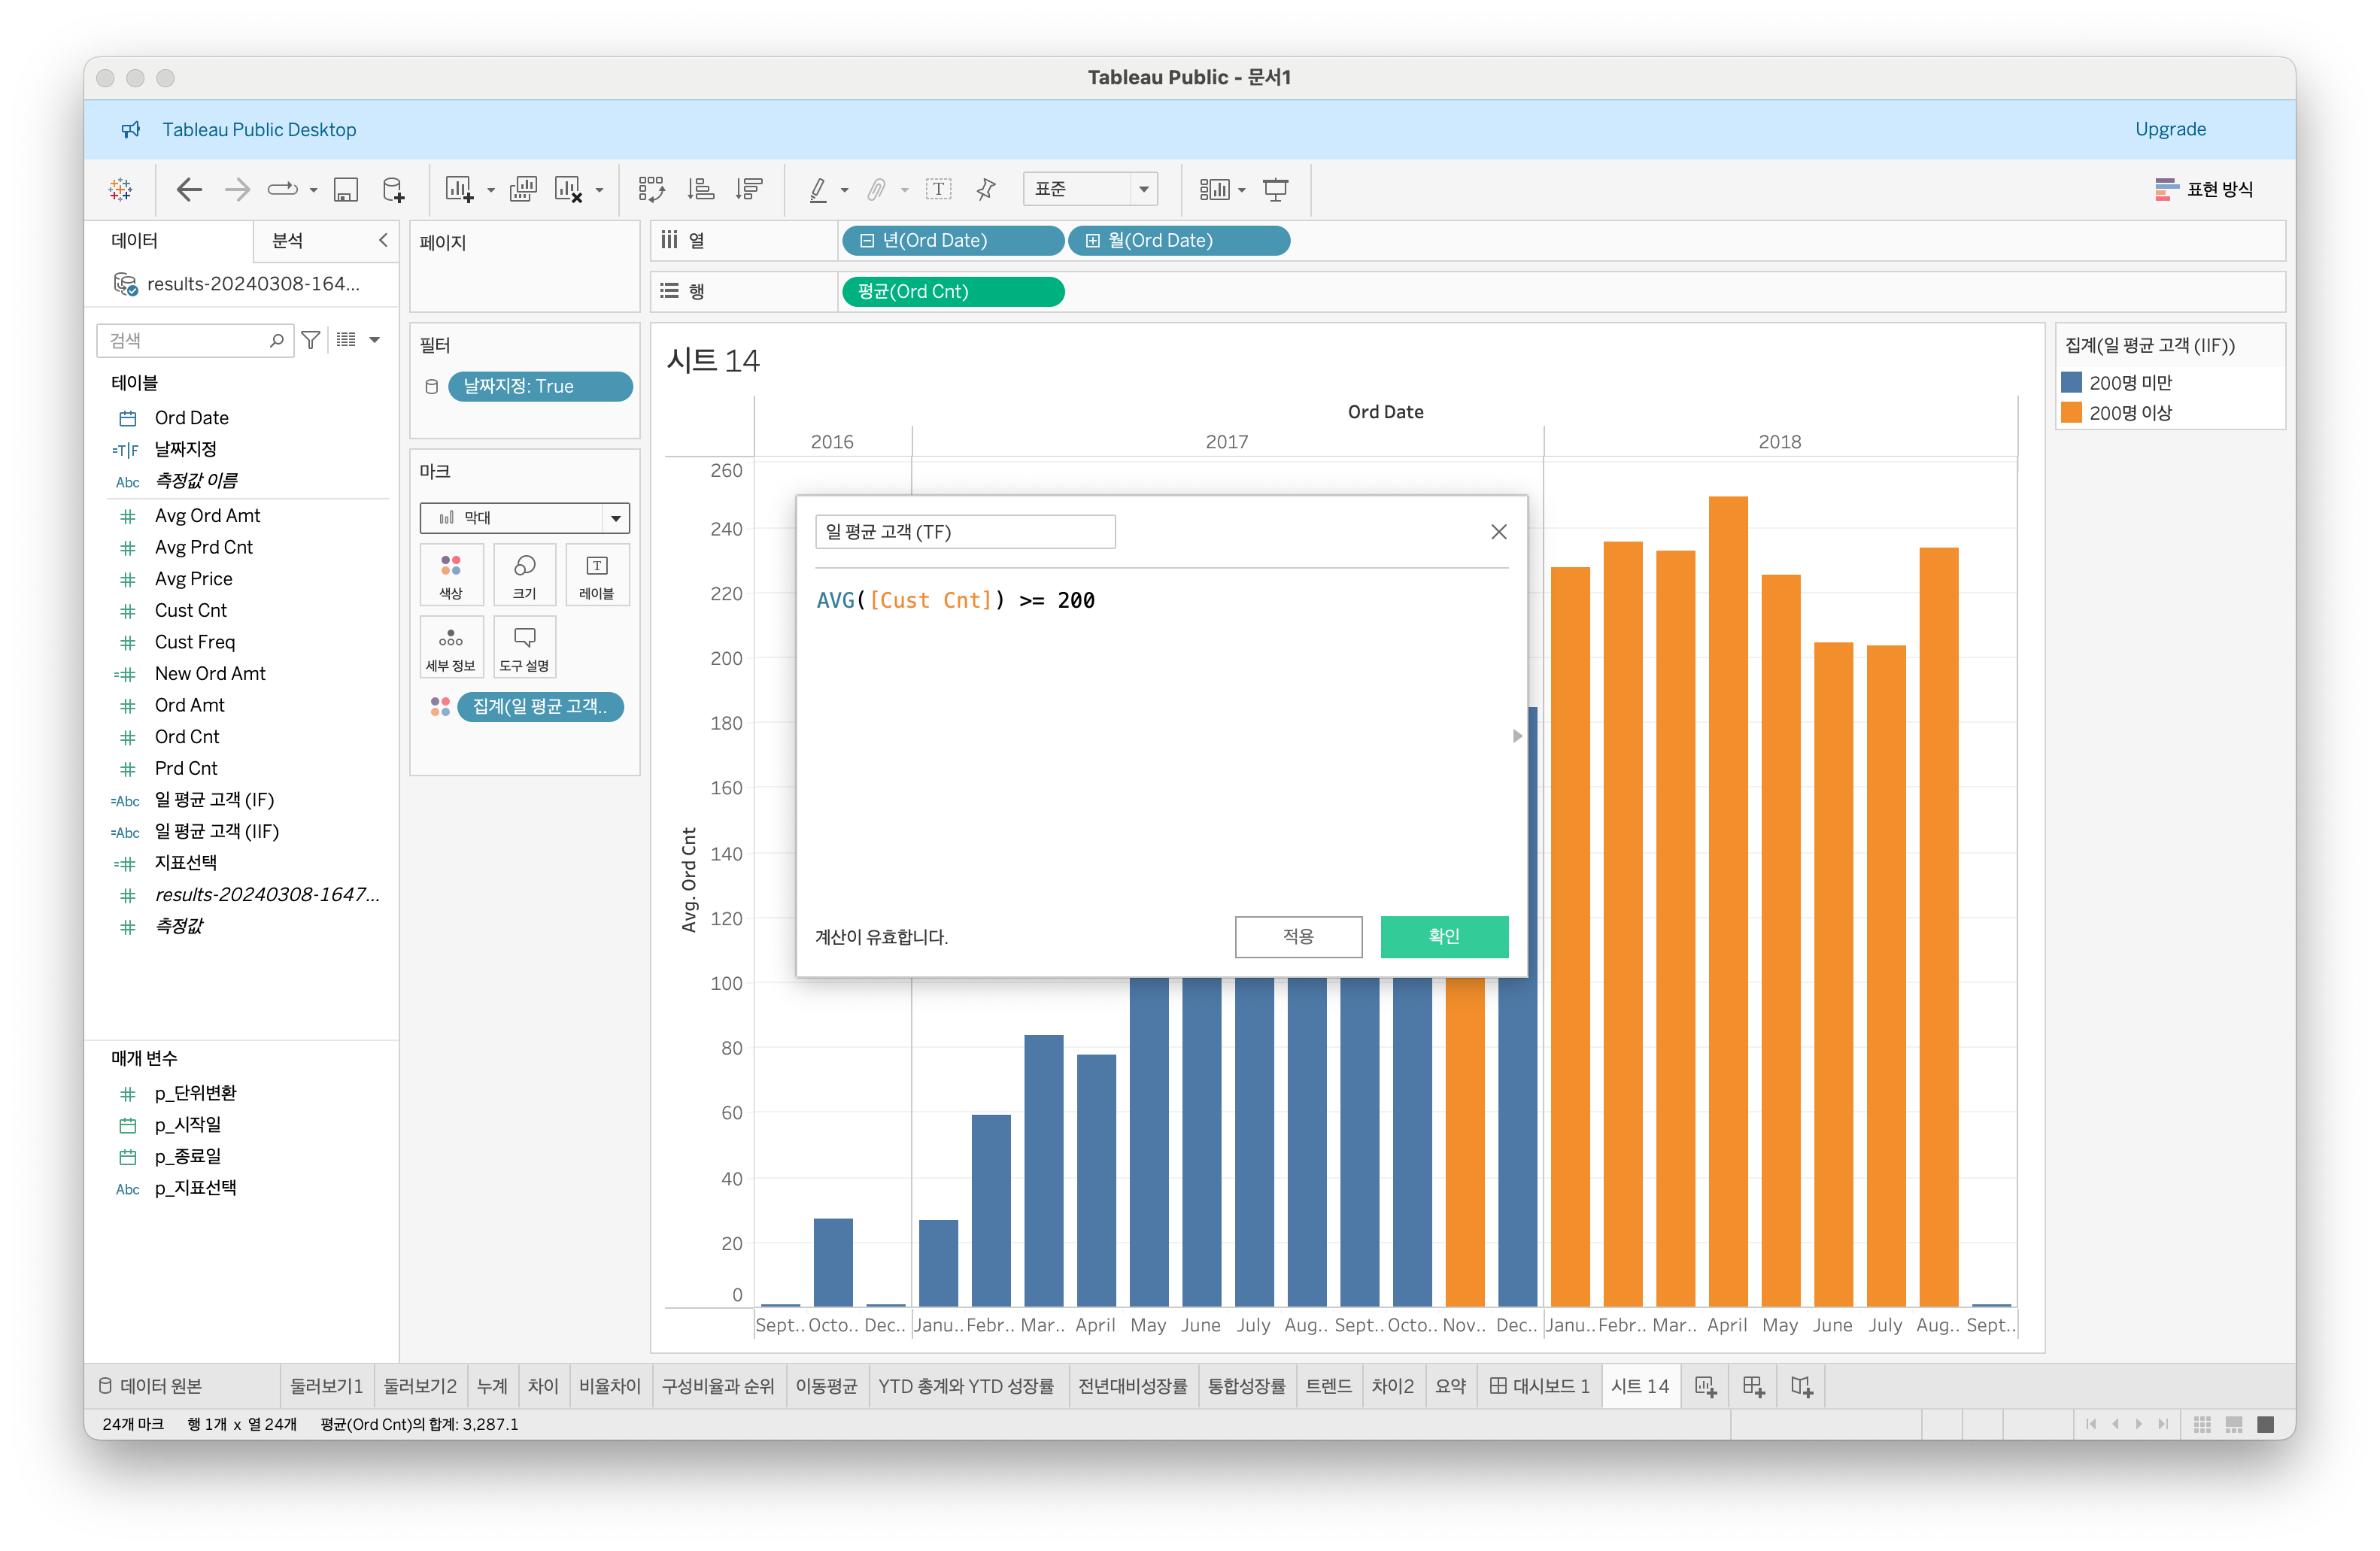This screenshot has width=2380, height=1551.
Task: Open the Tooltip (도구 설명) marks card
Action: pyautogui.click(x=524, y=647)
